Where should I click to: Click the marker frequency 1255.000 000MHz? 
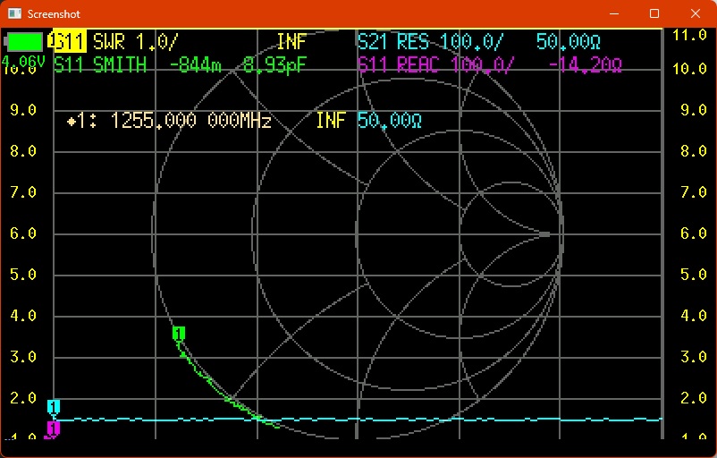[x=190, y=122]
